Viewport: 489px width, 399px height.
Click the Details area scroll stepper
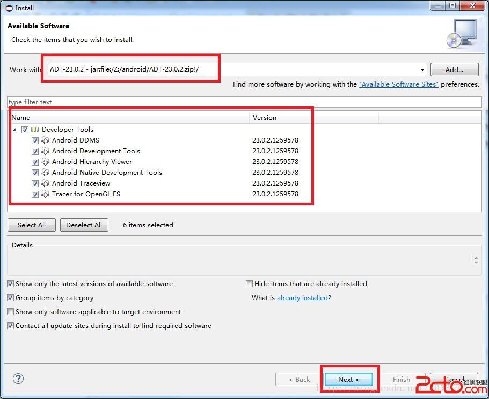pyautogui.click(x=476, y=260)
